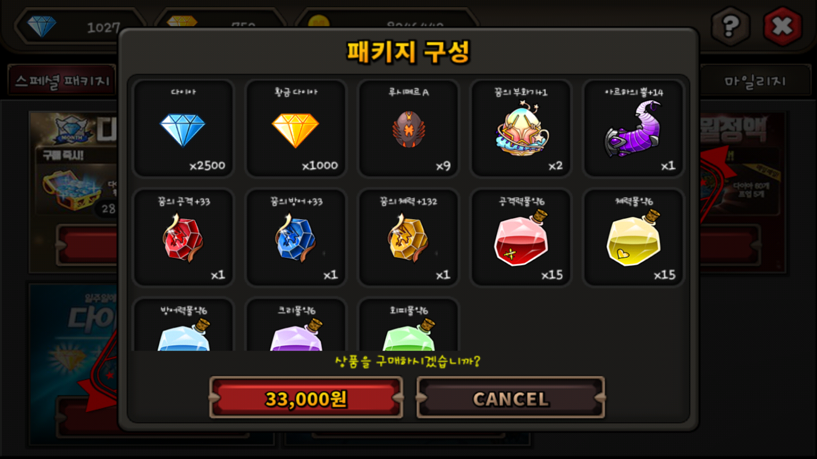Tap the dark spider egg x9 item
817x459 pixels.
[x=408, y=128]
